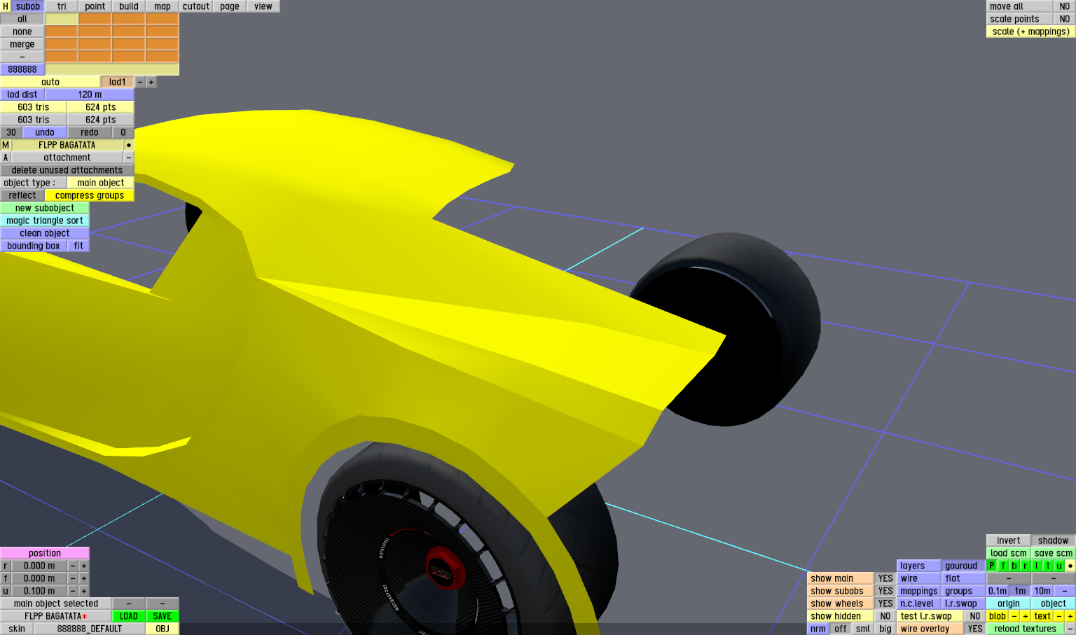Click the undo button
The height and width of the screenshot is (635, 1076).
(x=45, y=132)
